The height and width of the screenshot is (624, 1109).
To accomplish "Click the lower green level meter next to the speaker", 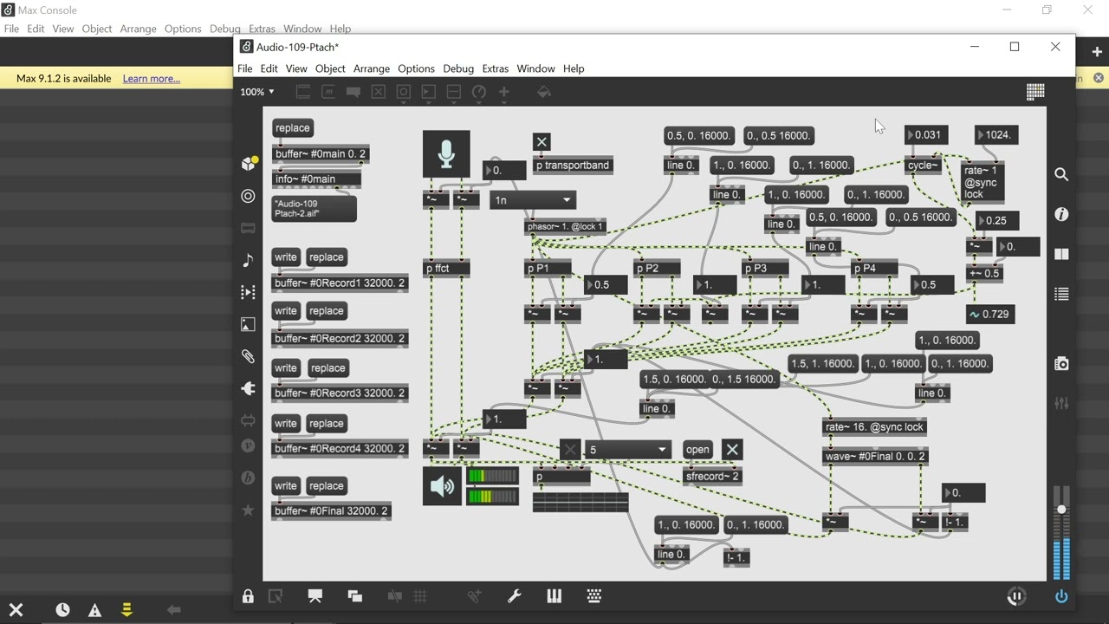I will tap(492, 497).
